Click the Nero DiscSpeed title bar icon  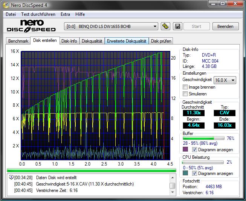point(6,5)
